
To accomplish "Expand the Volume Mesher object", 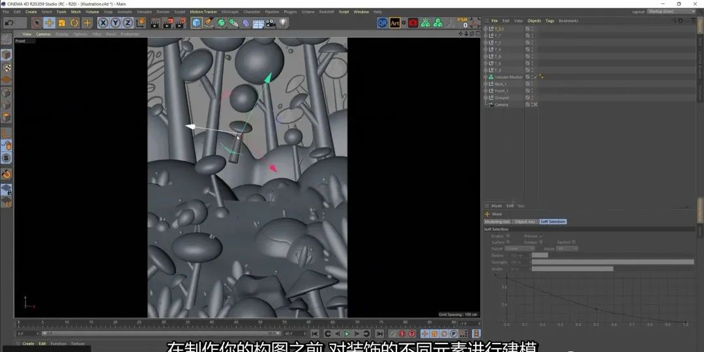I will coord(486,77).
